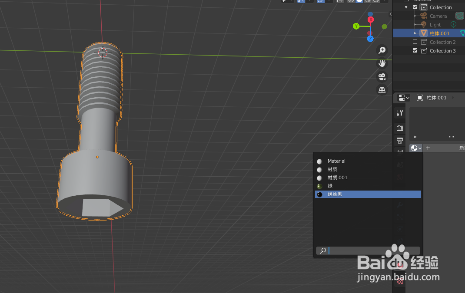
Task: Open the Tool properties tab (wrench and screwdriver)
Action: (400, 113)
